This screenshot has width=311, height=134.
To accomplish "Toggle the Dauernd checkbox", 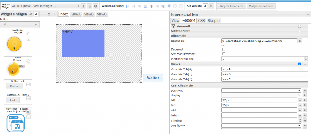I will coord(224,49).
